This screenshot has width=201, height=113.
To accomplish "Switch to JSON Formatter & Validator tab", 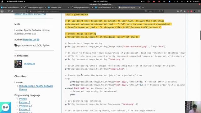I will pyautogui.click(x=106, y=8).
